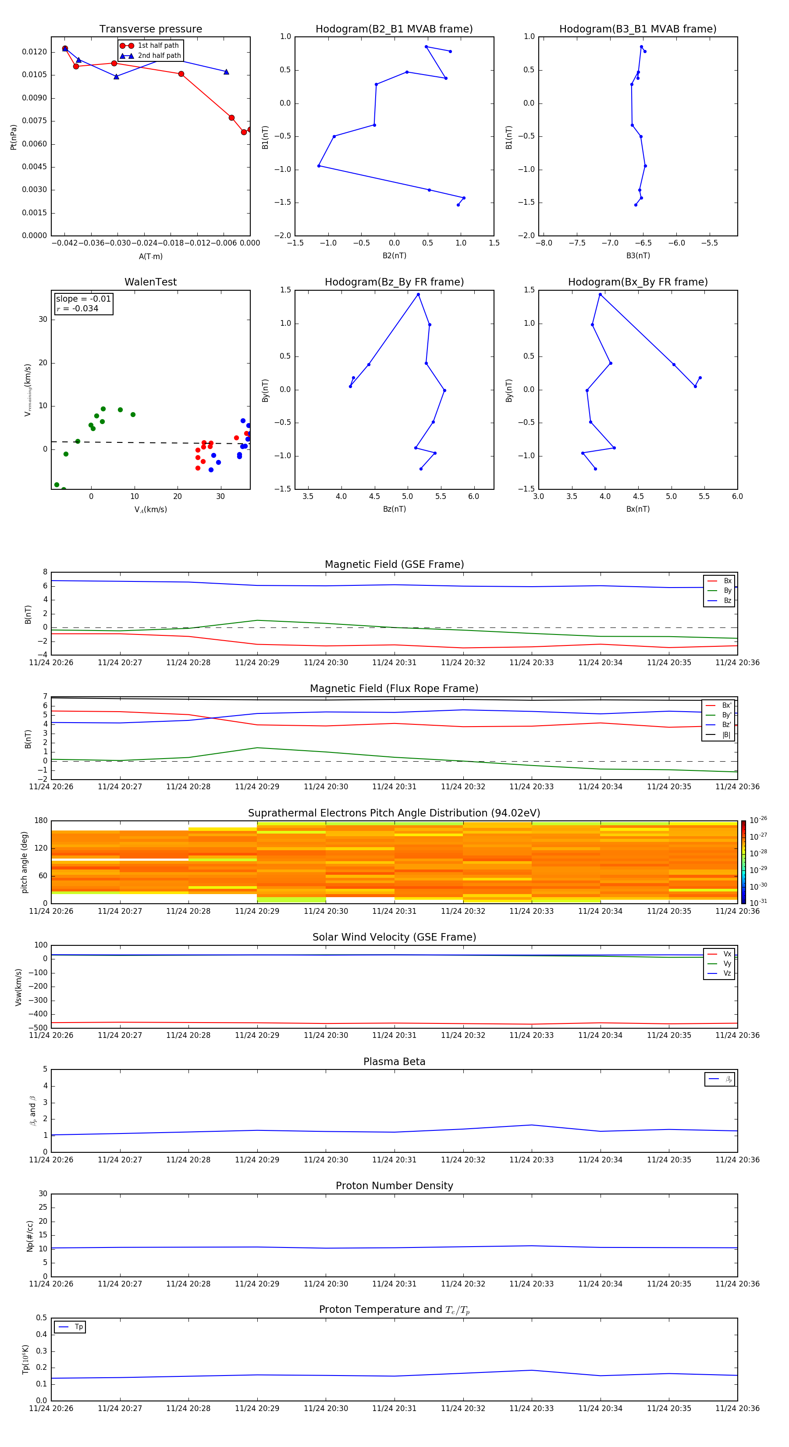Click the "By" entry in GSE legend
The height and width of the screenshot is (1447, 789).
coord(719,590)
